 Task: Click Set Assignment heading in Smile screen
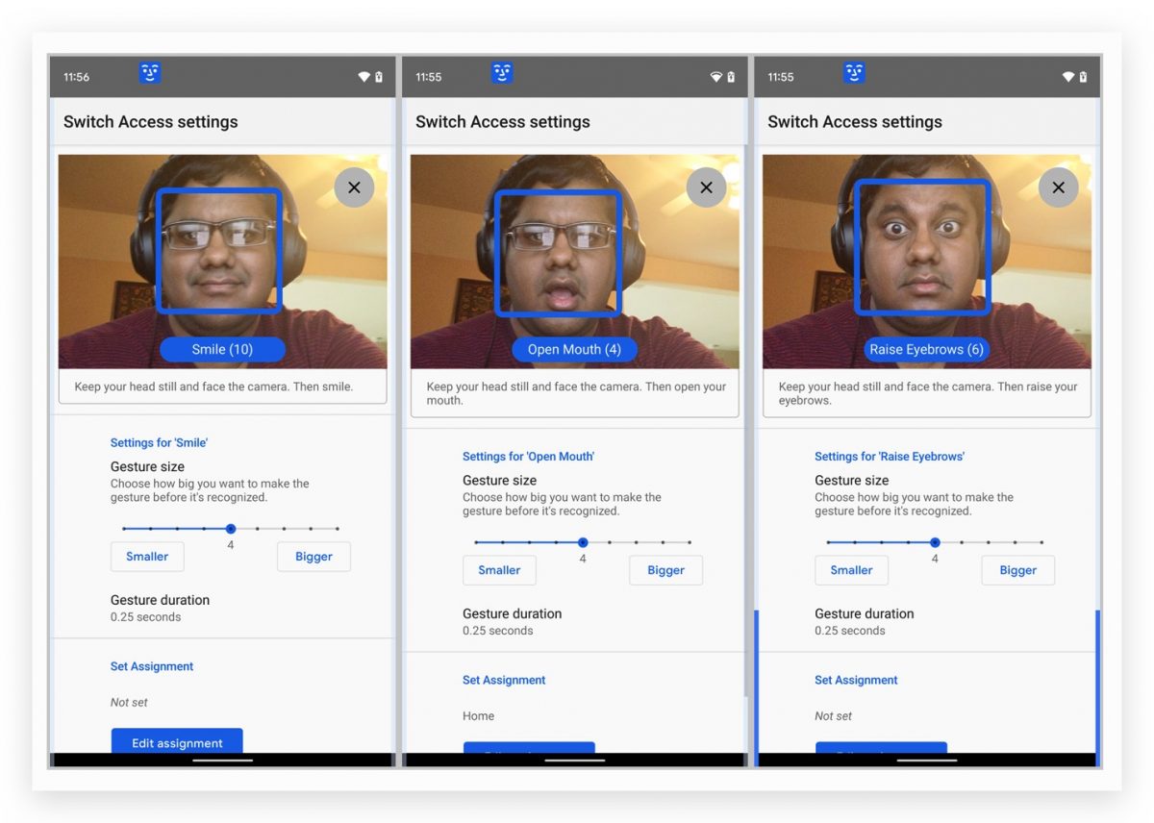152,666
